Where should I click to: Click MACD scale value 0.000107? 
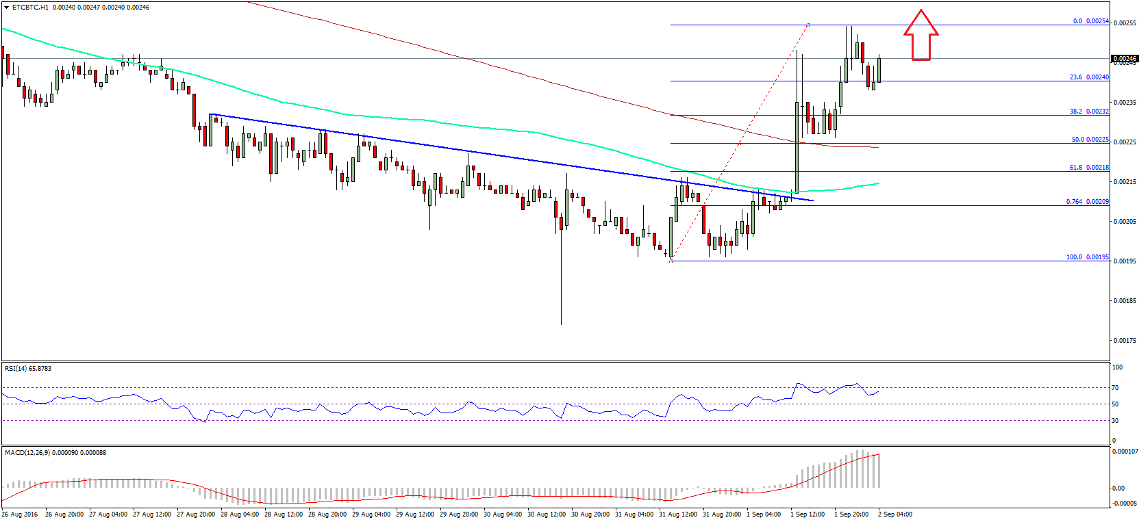tap(1125, 452)
